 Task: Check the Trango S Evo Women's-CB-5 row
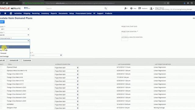(x=1, y=87)
